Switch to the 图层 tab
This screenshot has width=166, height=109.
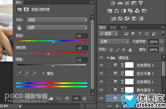[x=102, y=27]
